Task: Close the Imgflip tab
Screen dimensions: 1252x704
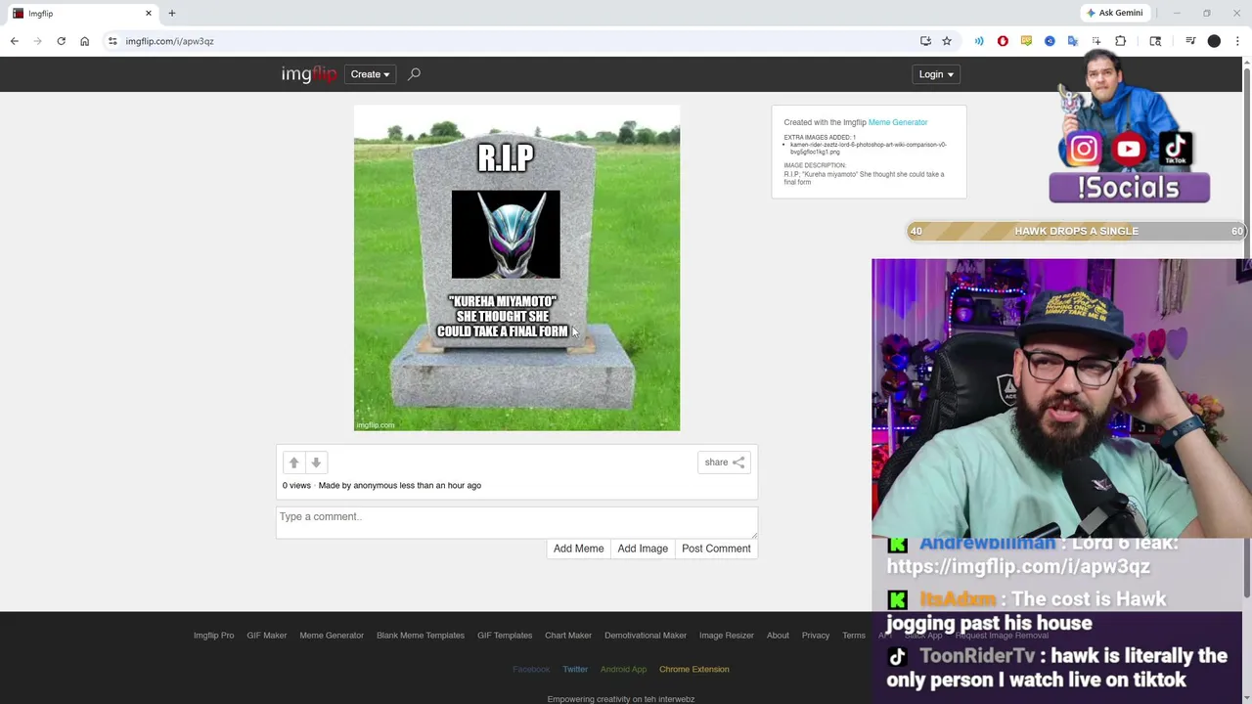Action: pos(149,14)
